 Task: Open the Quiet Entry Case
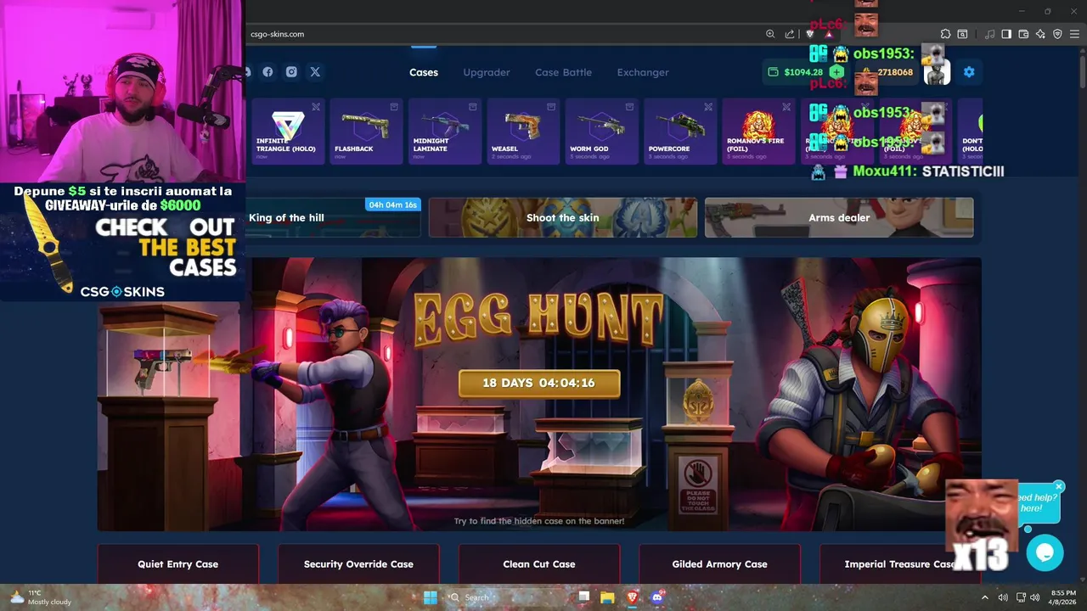178,563
